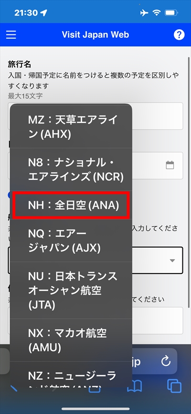The height and width of the screenshot is (414, 191).
Task: Open the Safari tabs overview icon
Action: (174, 386)
